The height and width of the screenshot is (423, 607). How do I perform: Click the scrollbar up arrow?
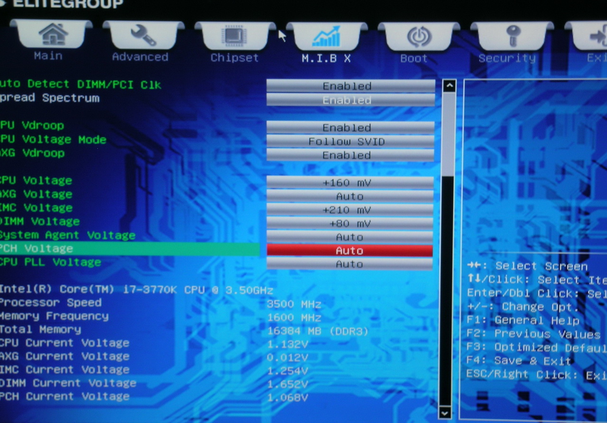click(449, 86)
